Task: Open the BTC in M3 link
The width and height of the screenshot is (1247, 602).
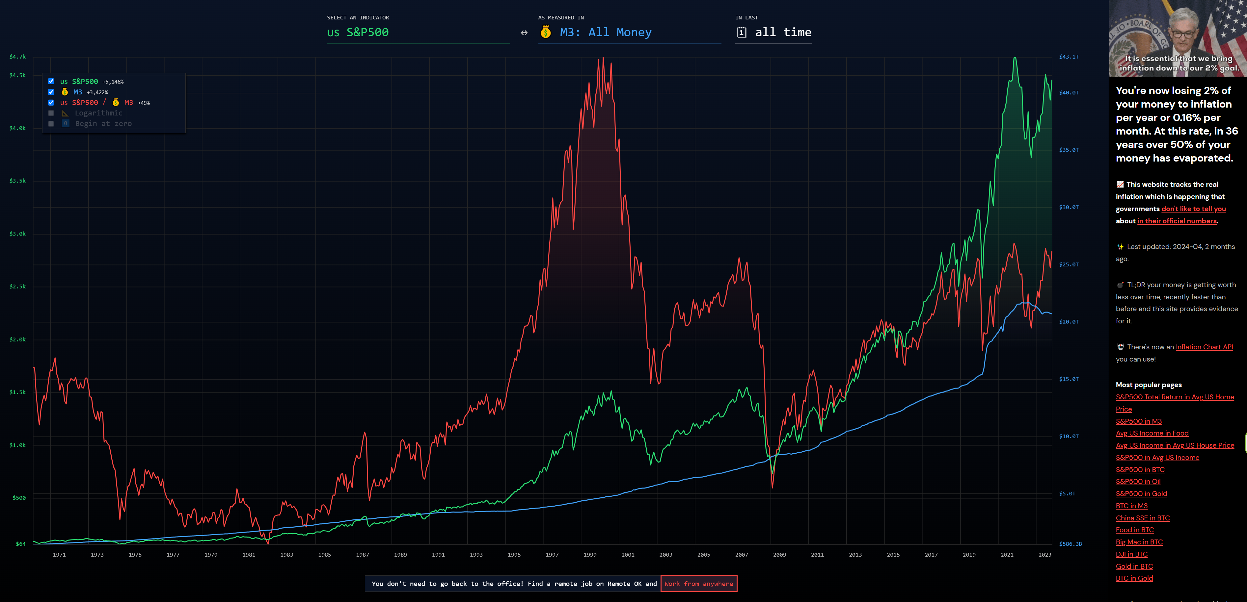Action: (x=1131, y=506)
